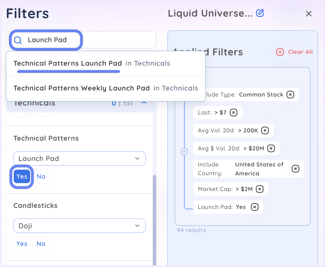Image resolution: width=325 pixels, height=267 pixels.
Task: Click the Launch Pad search input field
Action: pyautogui.click(x=47, y=40)
